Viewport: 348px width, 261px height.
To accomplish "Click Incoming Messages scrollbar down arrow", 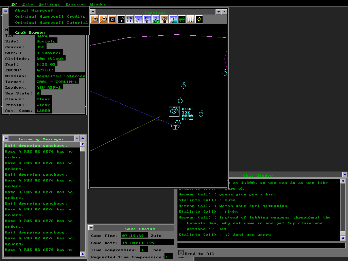I will coord(83,254).
